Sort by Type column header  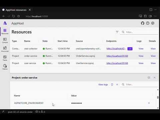pyautogui.click(x=14, y=41)
